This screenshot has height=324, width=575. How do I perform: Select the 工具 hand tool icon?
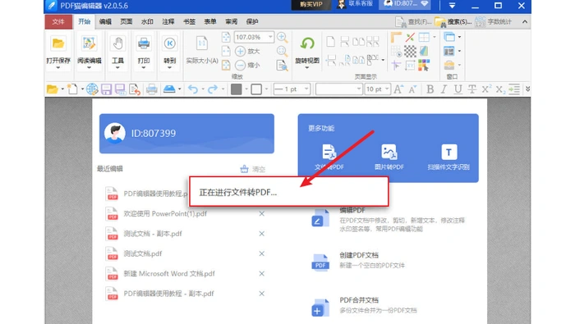117,43
